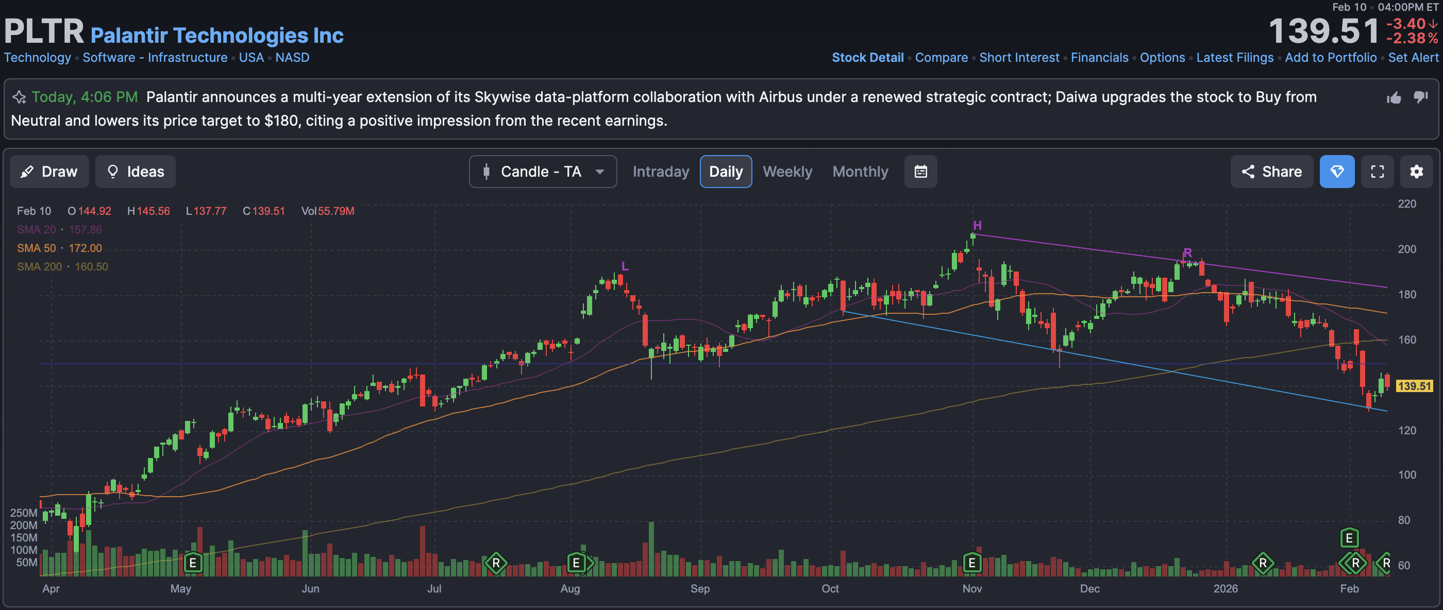Click the Set Alert link
Image resolution: width=1443 pixels, height=610 pixels.
coord(1413,58)
